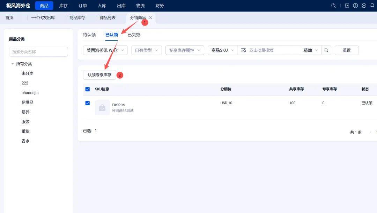Switch to the 首页 page tab
The width and height of the screenshot is (377, 213).
(x=9, y=17)
